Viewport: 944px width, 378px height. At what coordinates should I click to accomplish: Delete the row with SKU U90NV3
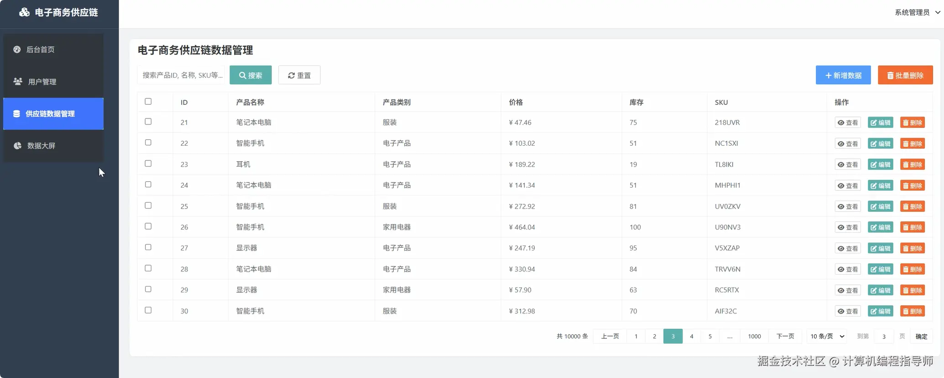[913, 227]
